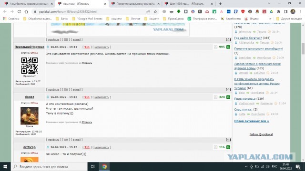
Task: Open the Авиабилеты bookmark
Action: [231, 19]
